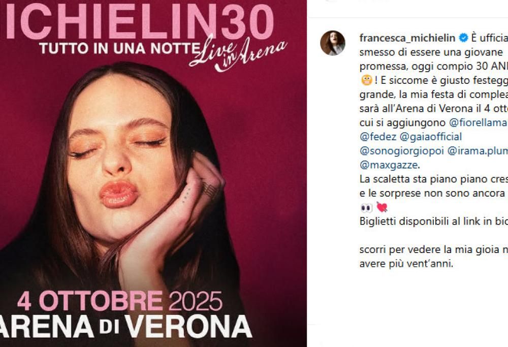Viewport: 508px width, 347px height.
Task: Click the 'Live in Arena' script lettering
Action: pyautogui.click(x=239, y=53)
